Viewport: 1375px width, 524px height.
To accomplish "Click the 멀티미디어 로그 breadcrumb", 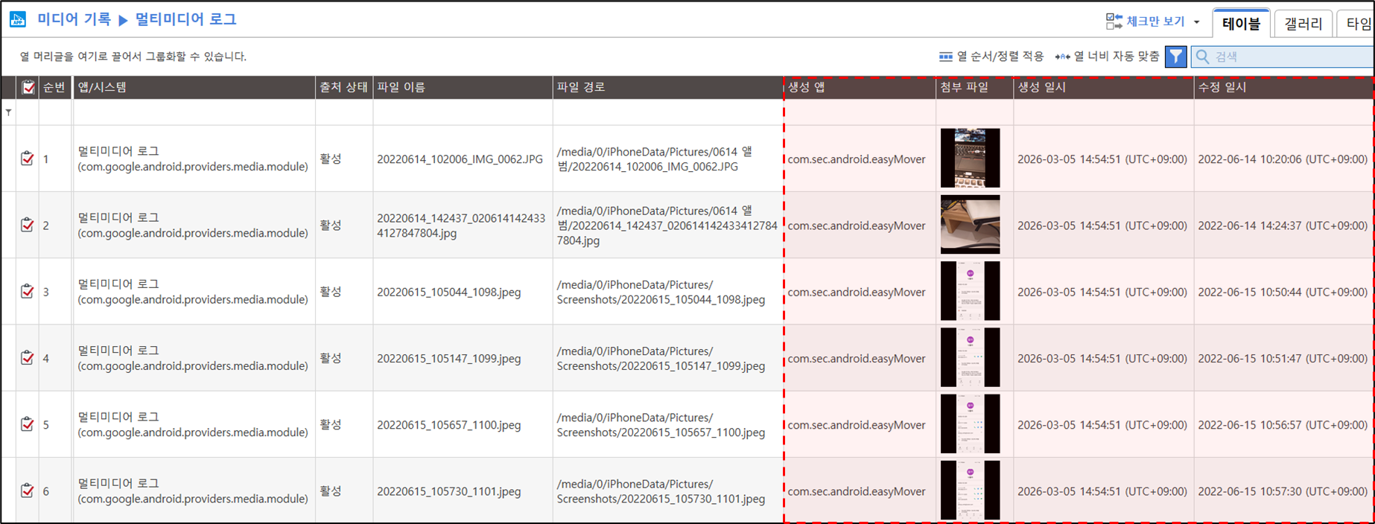I will coord(185,19).
